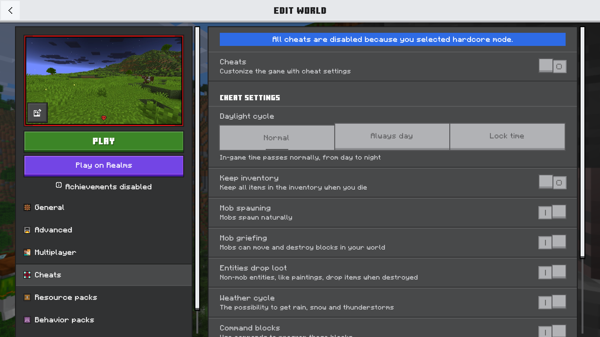This screenshot has height=337, width=600.
Task: Select Lock time daylight option
Action: [x=507, y=136]
